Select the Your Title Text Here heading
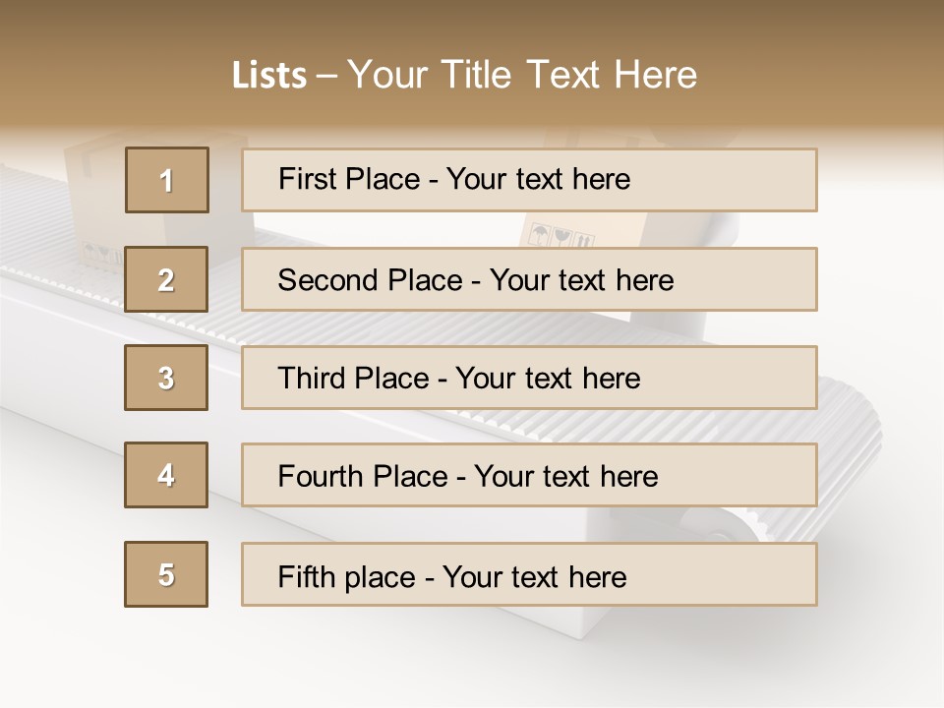The image size is (944, 708). (x=522, y=76)
